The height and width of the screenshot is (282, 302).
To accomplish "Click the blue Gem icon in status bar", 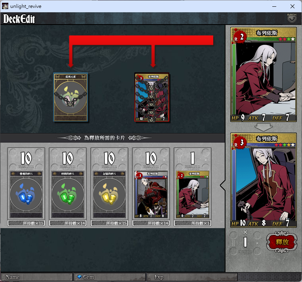I will (x=79, y=277).
